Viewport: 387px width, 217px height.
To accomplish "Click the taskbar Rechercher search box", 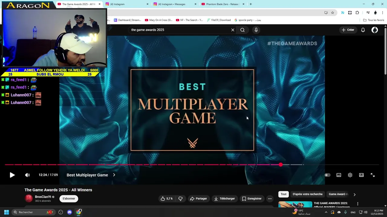I will pos(33,212).
